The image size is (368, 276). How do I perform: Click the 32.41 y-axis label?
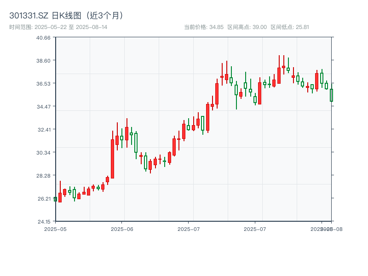point(44,130)
